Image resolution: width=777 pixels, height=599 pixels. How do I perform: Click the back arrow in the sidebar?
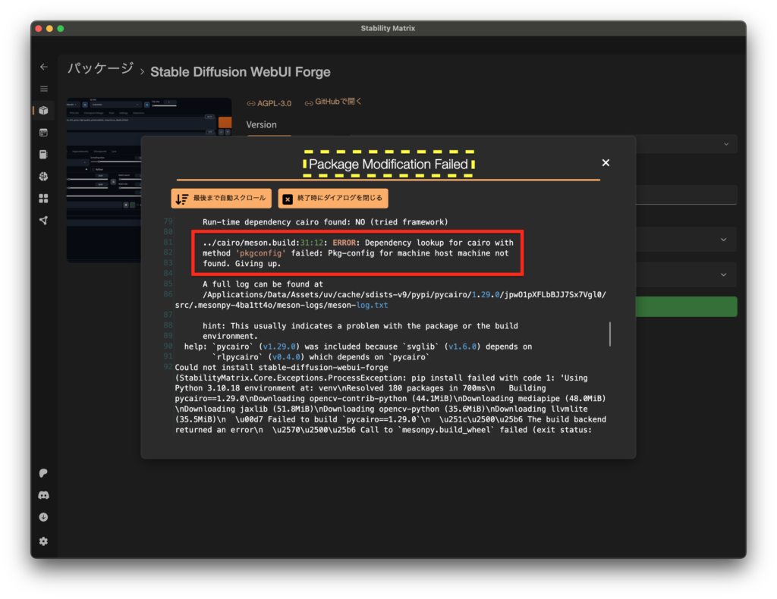pos(43,67)
